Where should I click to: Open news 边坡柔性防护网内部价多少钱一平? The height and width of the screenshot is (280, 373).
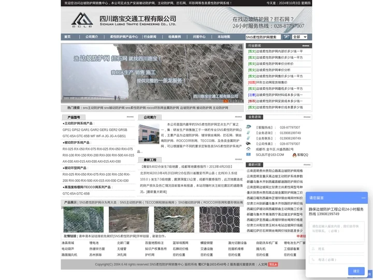[279, 51]
